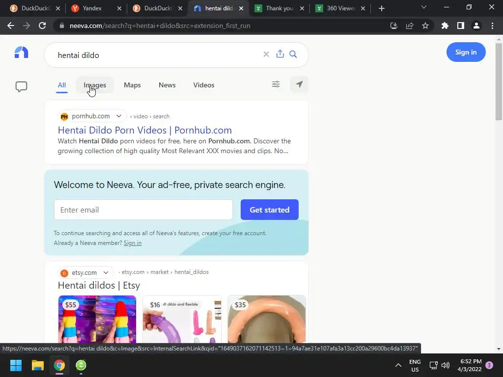
Task: Expand etsy.com site dropdown chevron
Action: click(106, 272)
